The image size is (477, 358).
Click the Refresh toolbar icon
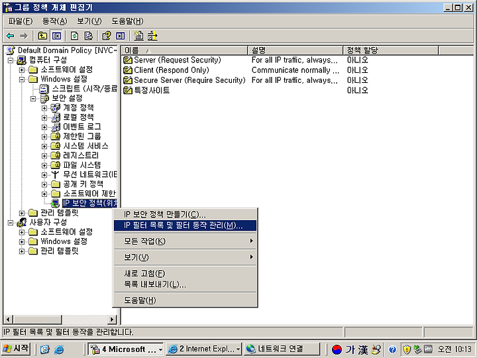[74, 36]
